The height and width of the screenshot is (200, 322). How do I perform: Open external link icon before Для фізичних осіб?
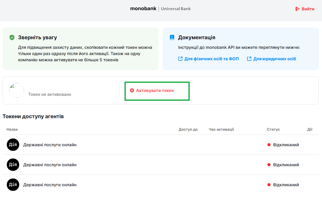[180, 59]
